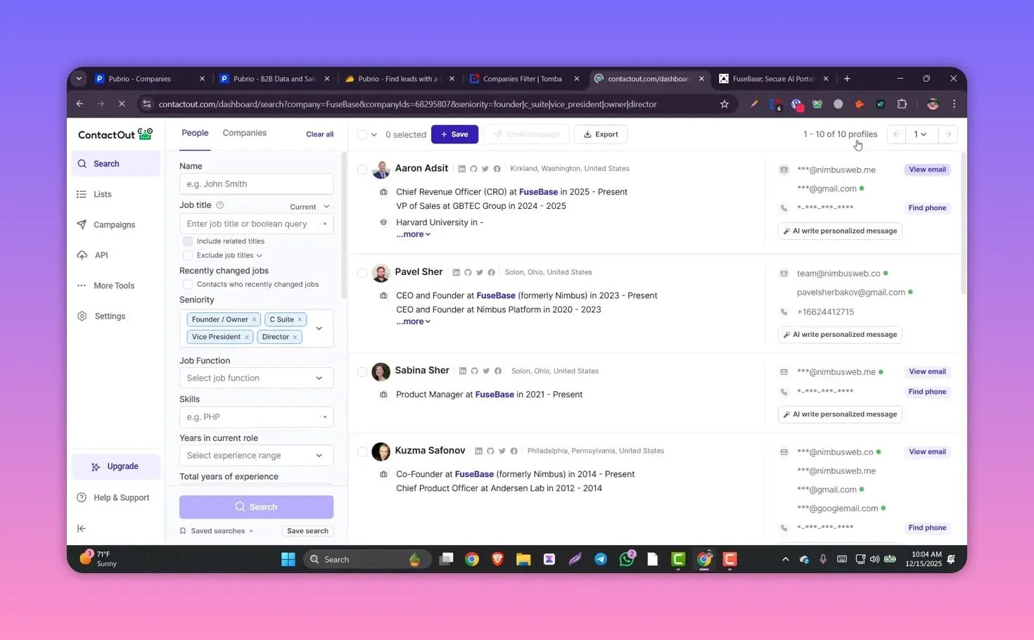Open Aaron Adsit's LinkedIn profile
Screen dimensions: 1034x640
click(x=461, y=168)
